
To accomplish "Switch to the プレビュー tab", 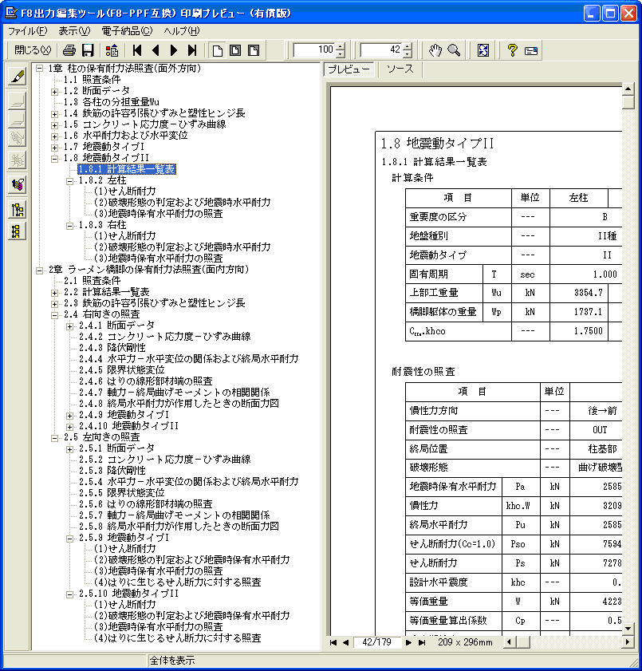I will (349, 69).
